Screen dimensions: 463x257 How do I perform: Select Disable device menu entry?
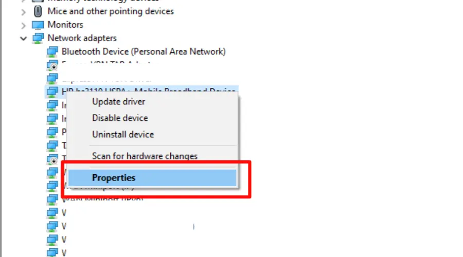pyautogui.click(x=120, y=118)
